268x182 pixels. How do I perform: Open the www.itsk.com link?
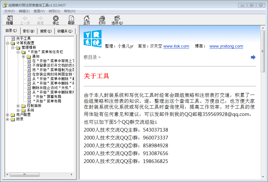(176, 46)
